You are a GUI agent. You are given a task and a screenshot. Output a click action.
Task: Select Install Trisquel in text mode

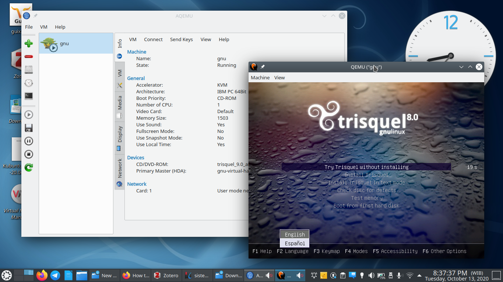[366, 182]
